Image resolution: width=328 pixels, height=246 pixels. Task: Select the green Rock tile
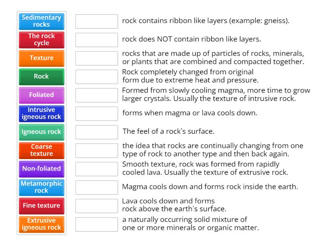pos(41,77)
